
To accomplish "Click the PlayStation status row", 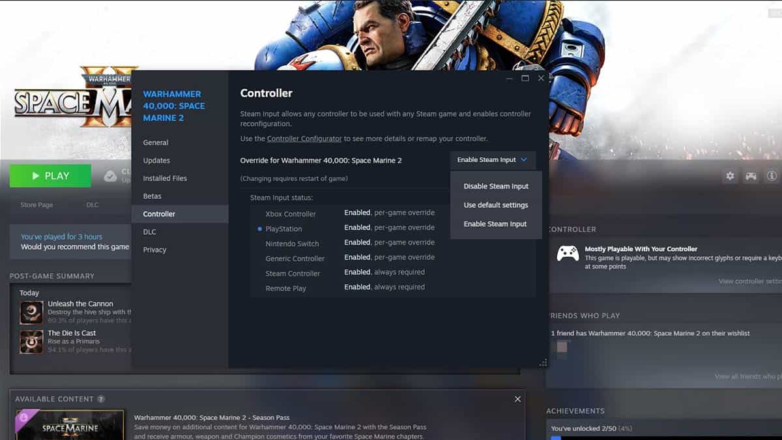I will tap(393, 228).
